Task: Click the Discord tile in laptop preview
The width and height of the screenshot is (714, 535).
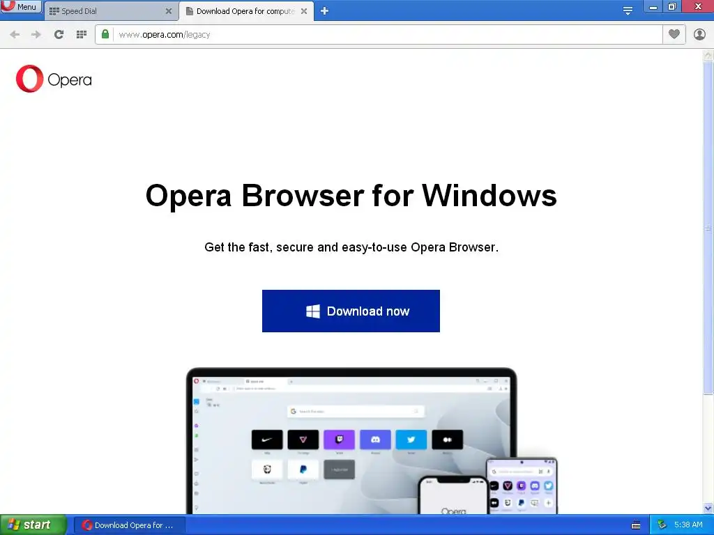Action: [375, 440]
